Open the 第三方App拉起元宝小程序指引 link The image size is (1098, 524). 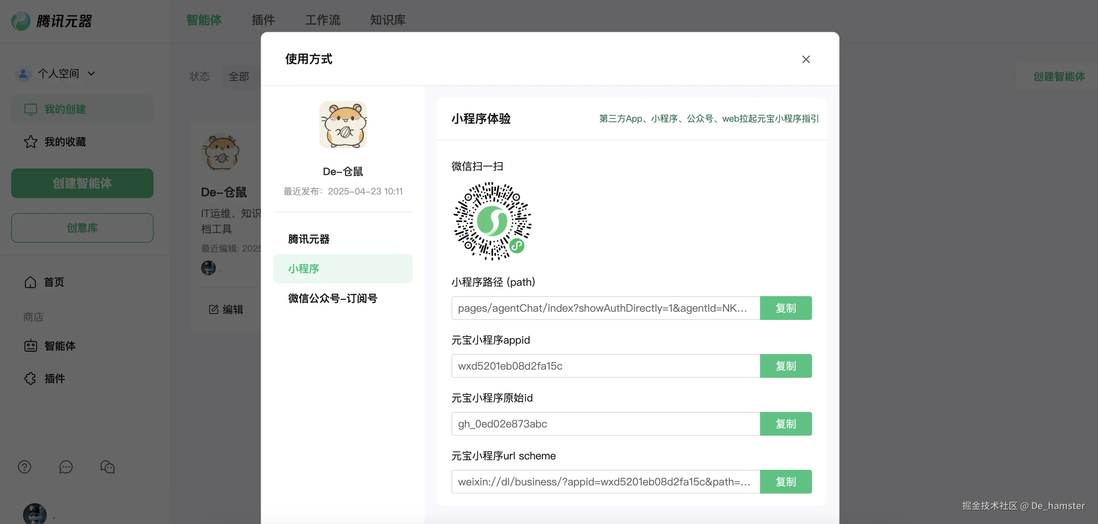coord(709,118)
